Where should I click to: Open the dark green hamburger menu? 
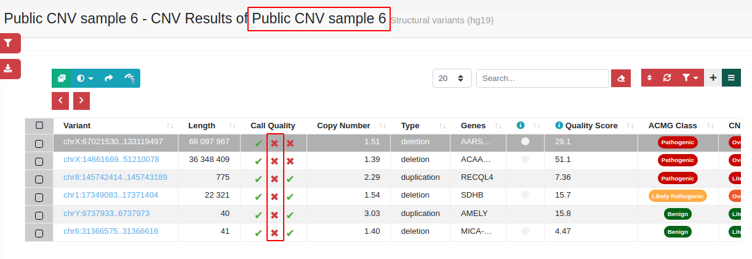click(731, 78)
